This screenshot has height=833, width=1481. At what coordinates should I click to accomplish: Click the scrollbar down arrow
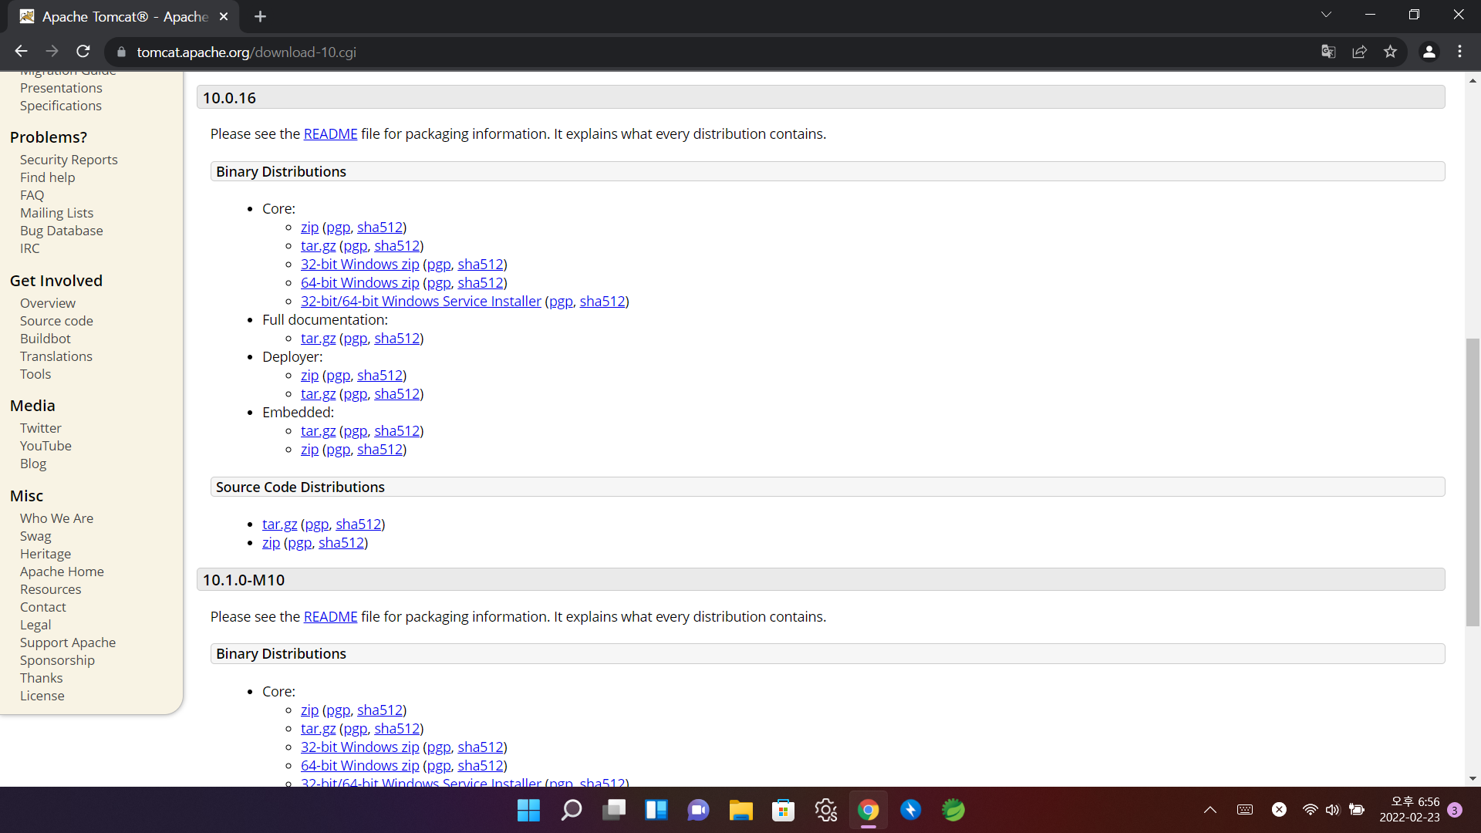point(1473,778)
